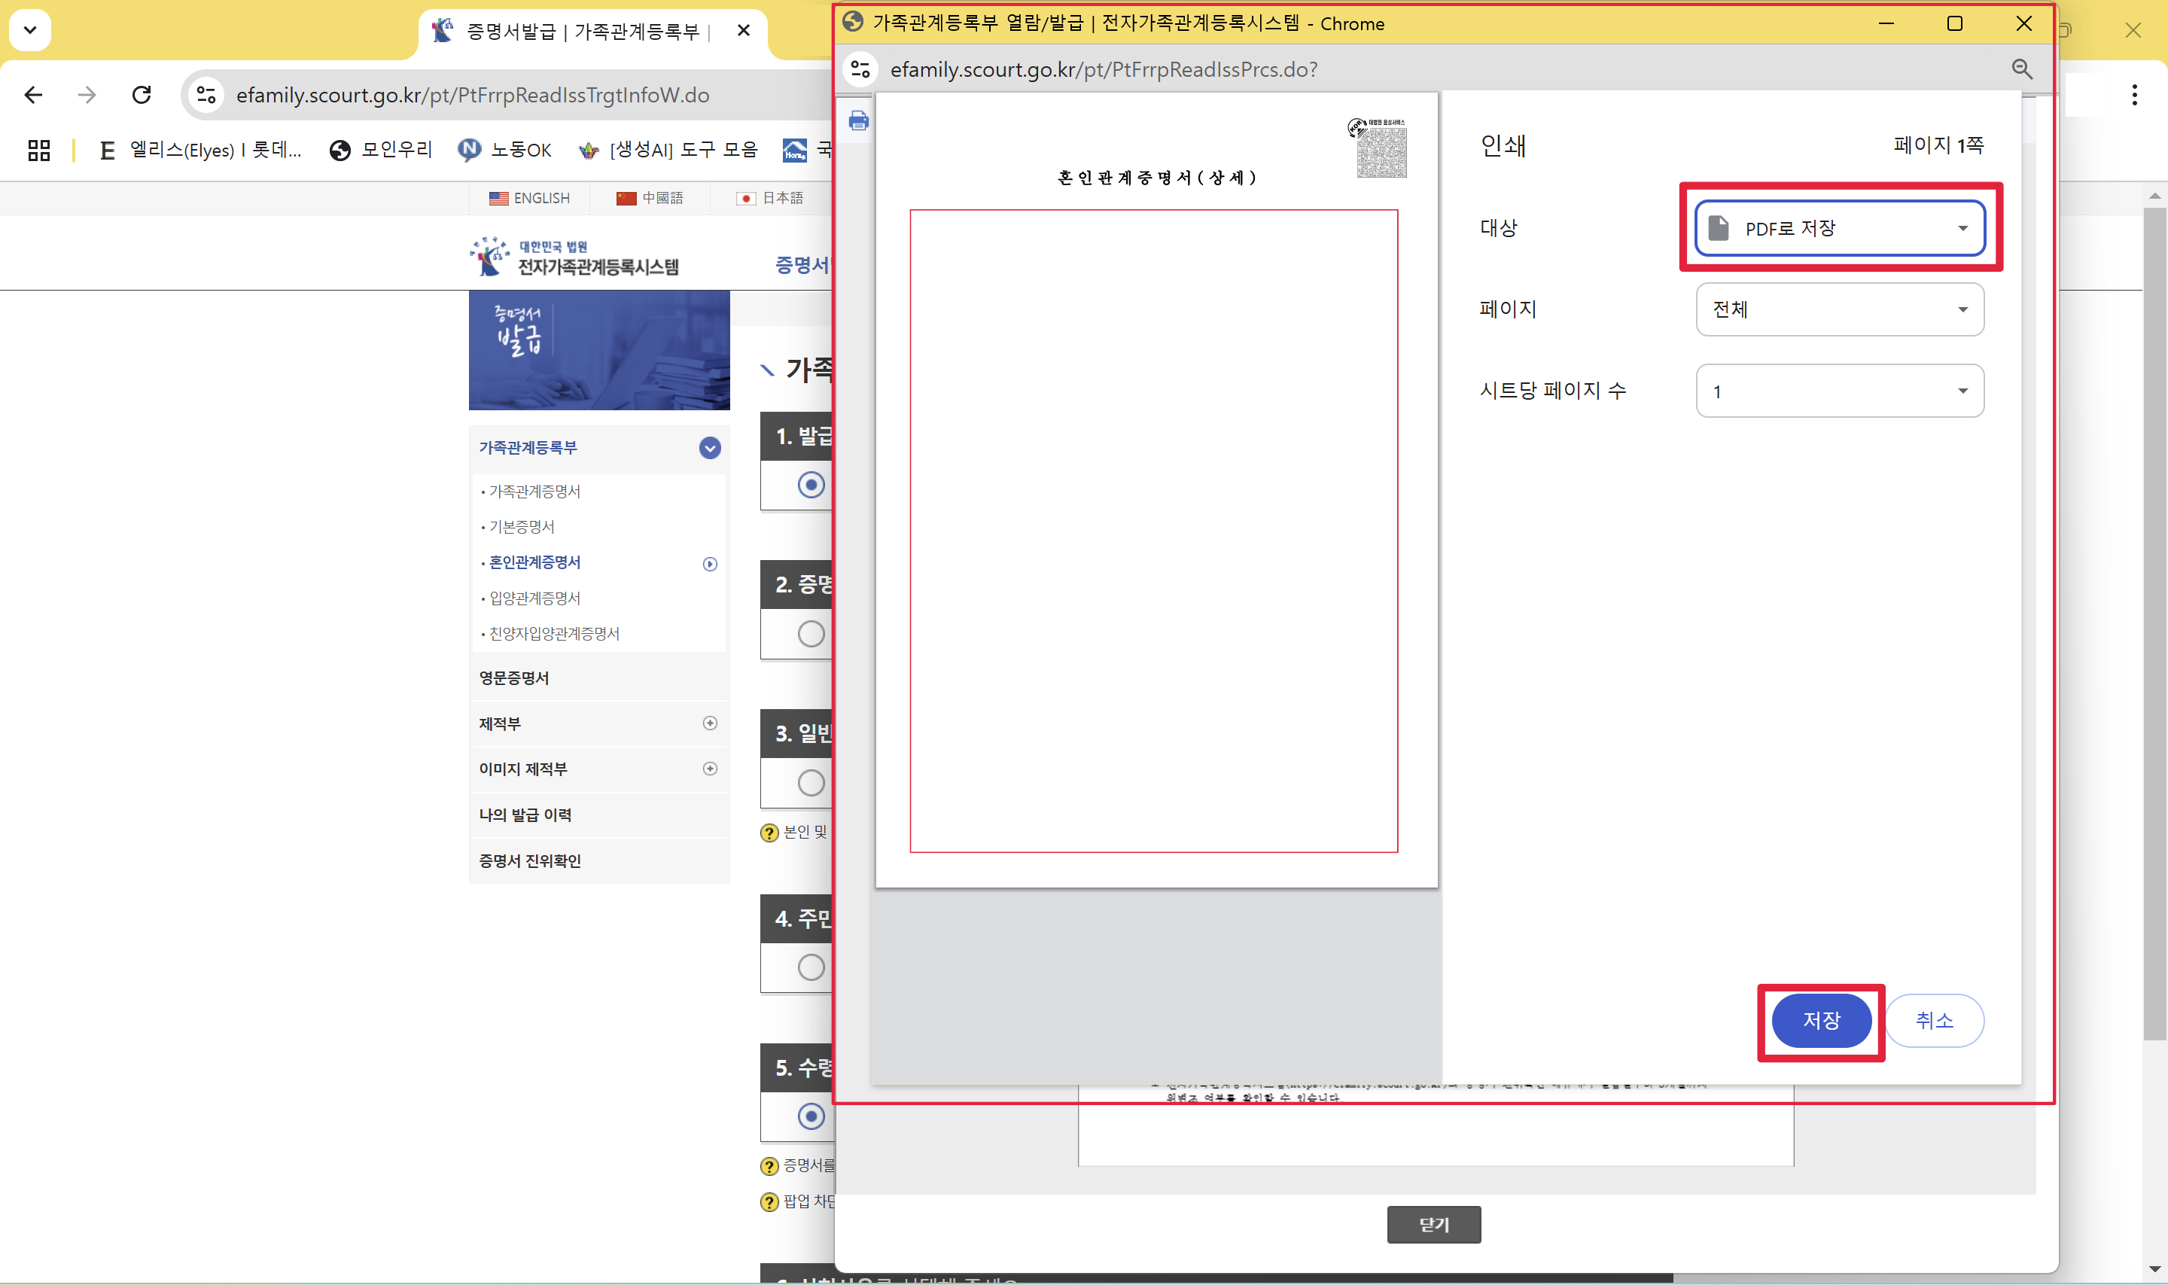
Task: Open the bookmarks apps grid icon
Action: pos(39,150)
